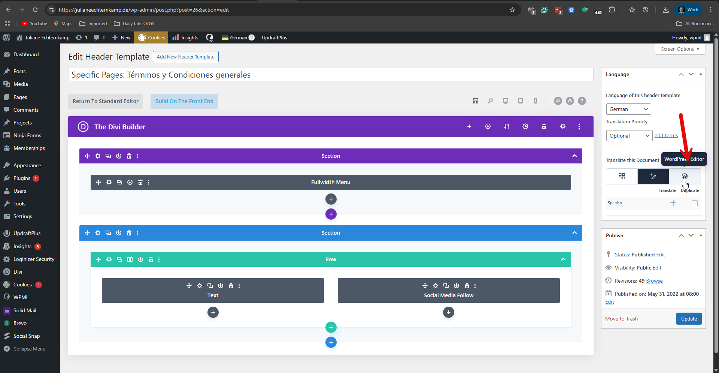Open Translation Priority Optional dropdown

pos(629,136)
